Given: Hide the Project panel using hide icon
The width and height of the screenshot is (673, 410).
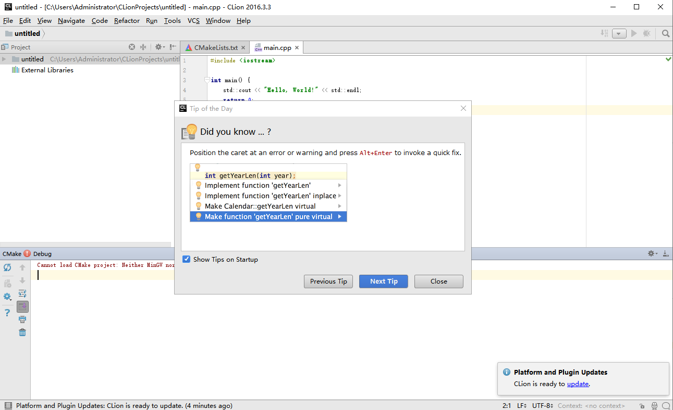Looking at the screenshot, I should click(173, 47).
